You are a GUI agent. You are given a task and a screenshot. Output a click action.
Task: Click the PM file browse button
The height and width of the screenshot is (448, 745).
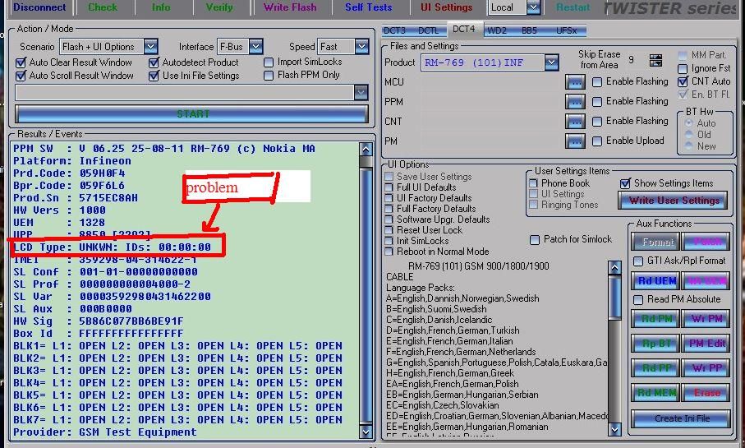coord(574,141)
